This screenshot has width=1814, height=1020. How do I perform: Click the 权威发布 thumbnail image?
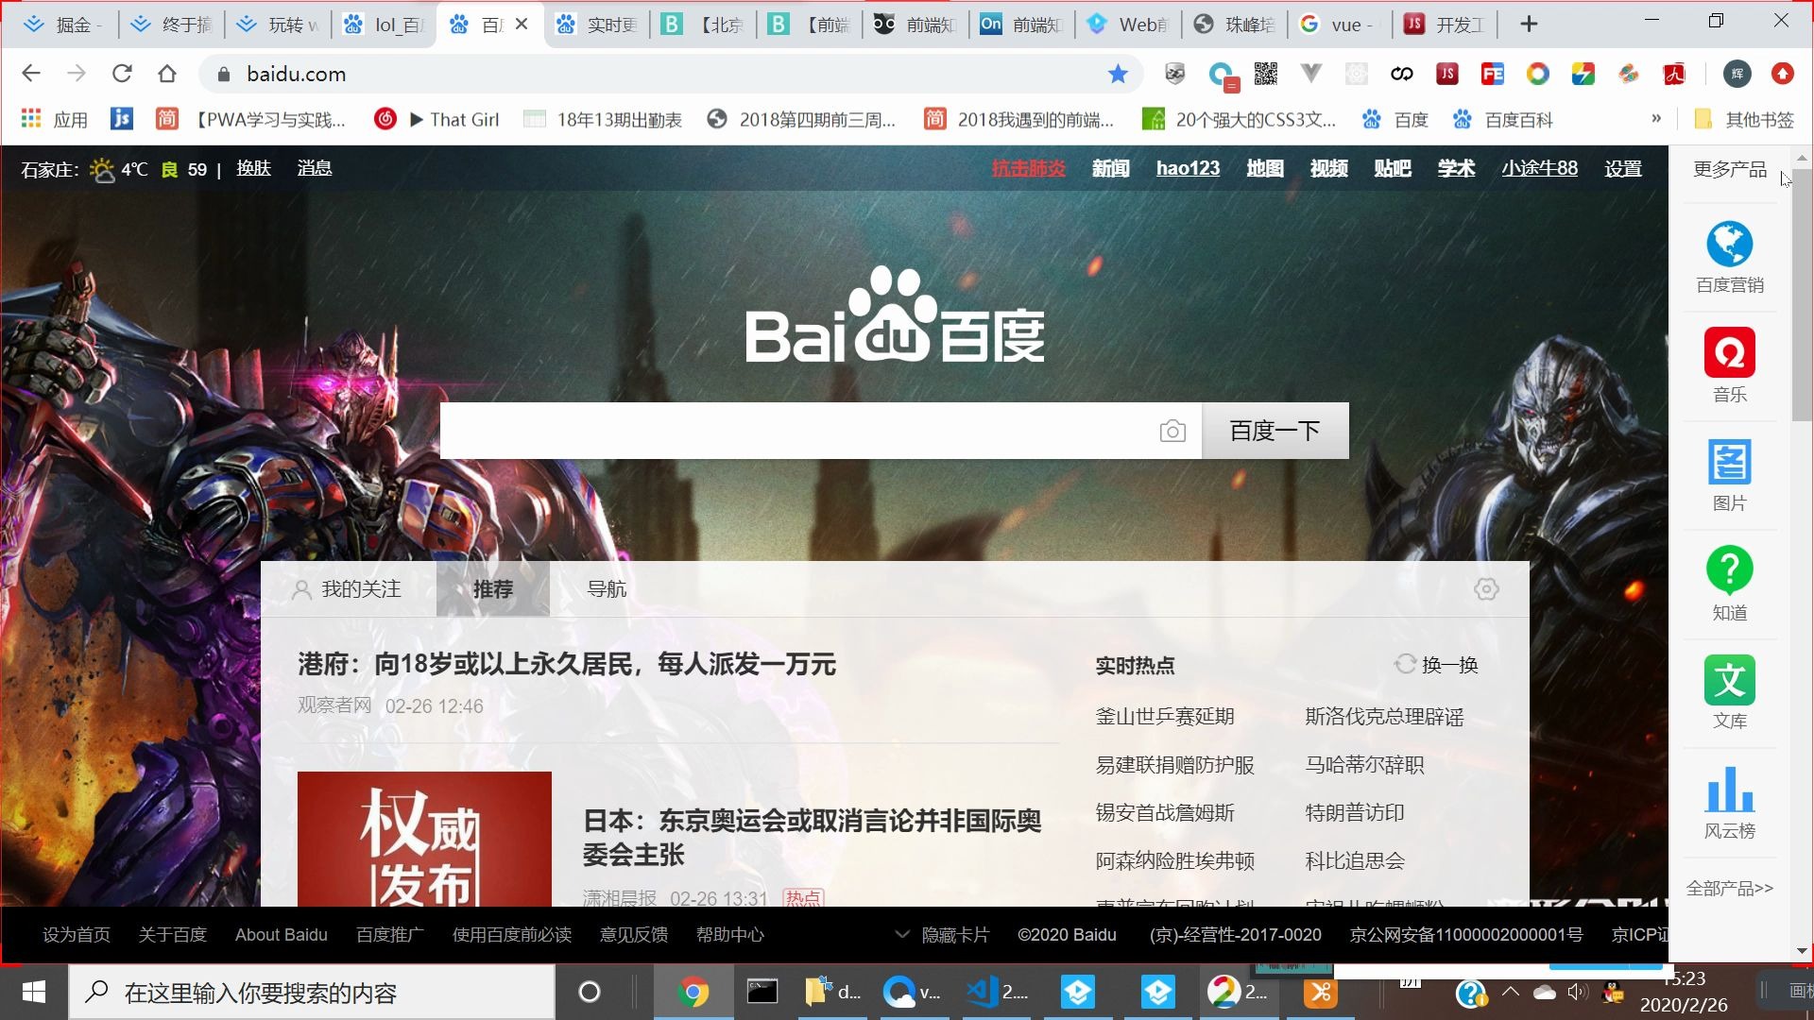click(x=424, y=839)
